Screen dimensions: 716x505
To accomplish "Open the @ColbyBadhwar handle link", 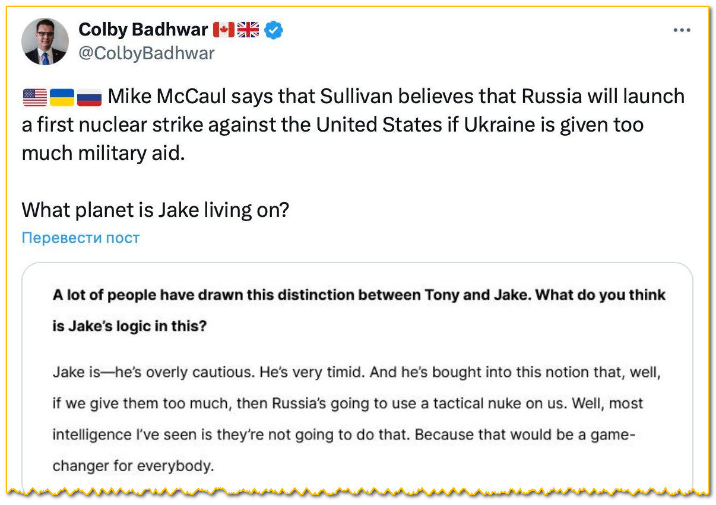I will pos(146,53).
